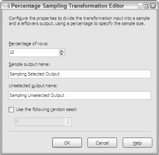This screenshot has height=155, width=159.
Task: Close the Percentage Sampling Transformation Editor
Action: (x=153, y=6)
